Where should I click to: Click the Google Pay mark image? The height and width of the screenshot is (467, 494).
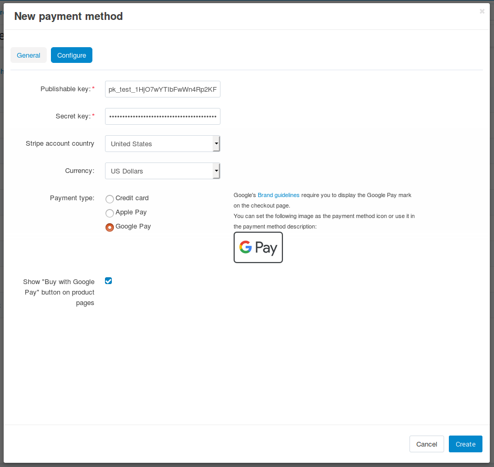pos(258,247)
